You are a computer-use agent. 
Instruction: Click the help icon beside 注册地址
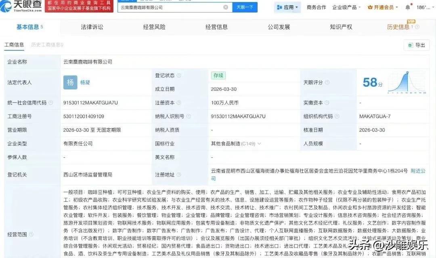[x=179, y=175]
